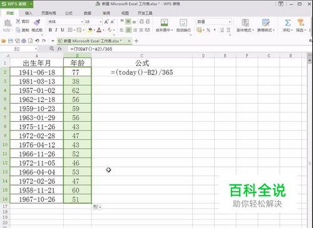Viewport: 313px width, 228px height.
Task: Switch to the 开始 (Home) ribbon tab
Action: tap(10, 13)
